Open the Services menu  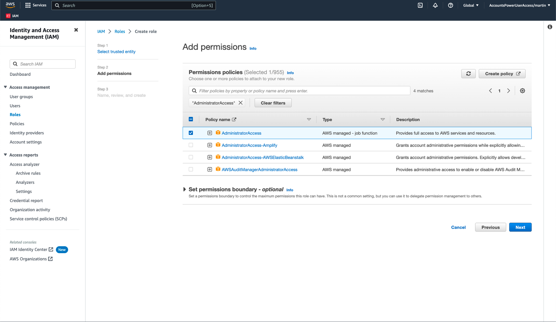coord(36,5)
